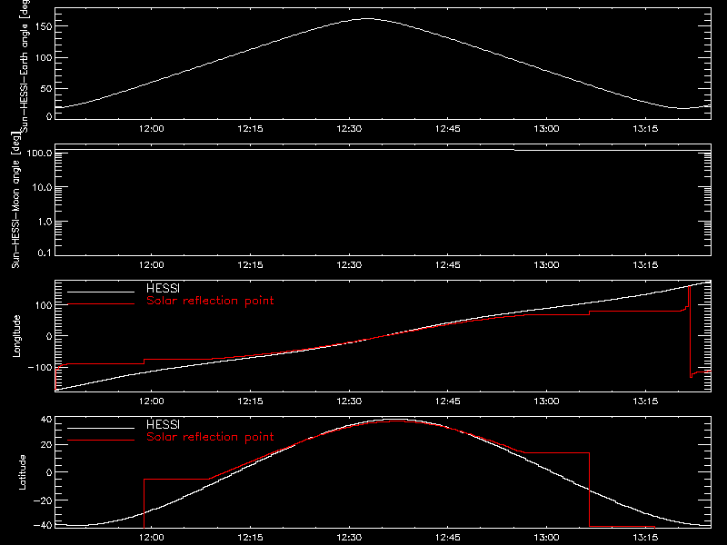
Task: Pick red legend line sample in Latitude plot
Action: click(101, 441)
